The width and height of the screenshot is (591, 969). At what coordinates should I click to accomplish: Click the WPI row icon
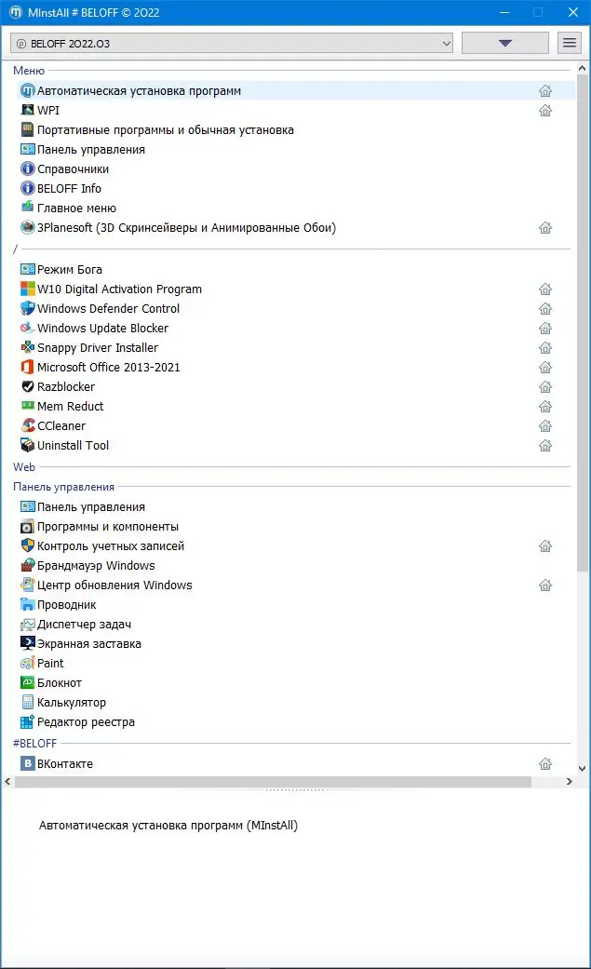pos(27,110)
